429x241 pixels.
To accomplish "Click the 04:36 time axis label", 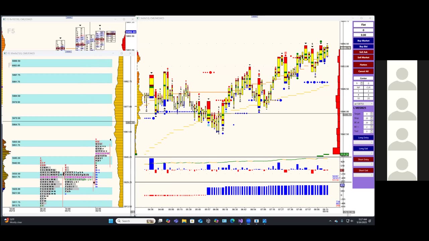I will 150,210.
